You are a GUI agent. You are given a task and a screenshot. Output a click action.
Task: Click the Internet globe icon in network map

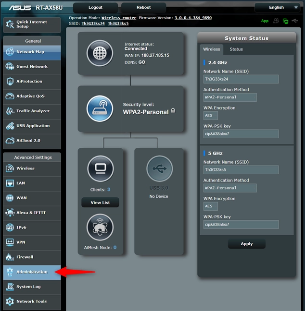[x=100, y=53]
